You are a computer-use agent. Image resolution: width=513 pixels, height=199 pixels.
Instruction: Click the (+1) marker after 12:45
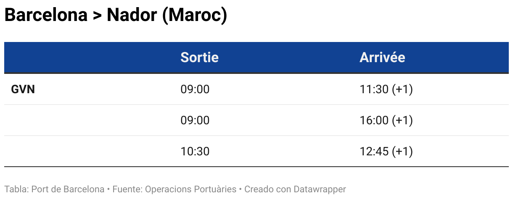tap(402, 152)
